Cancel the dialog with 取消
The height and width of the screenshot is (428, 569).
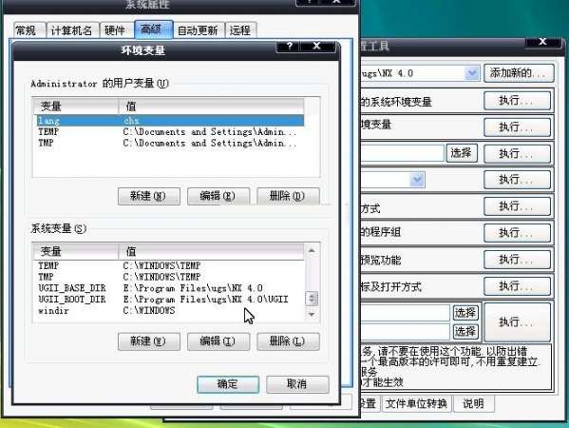(297, 384)
